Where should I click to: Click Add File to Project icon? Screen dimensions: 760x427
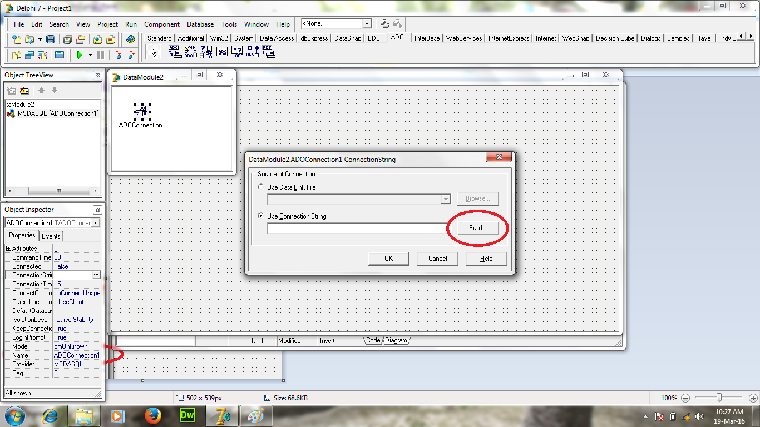coord(97,39)
